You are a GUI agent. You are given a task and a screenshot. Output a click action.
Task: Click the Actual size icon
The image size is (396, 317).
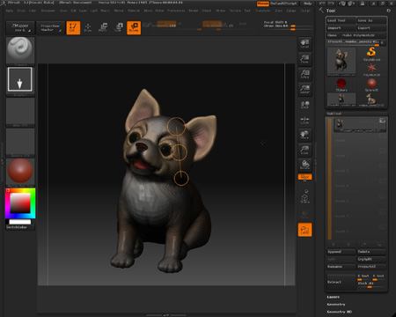click(304, 74)
